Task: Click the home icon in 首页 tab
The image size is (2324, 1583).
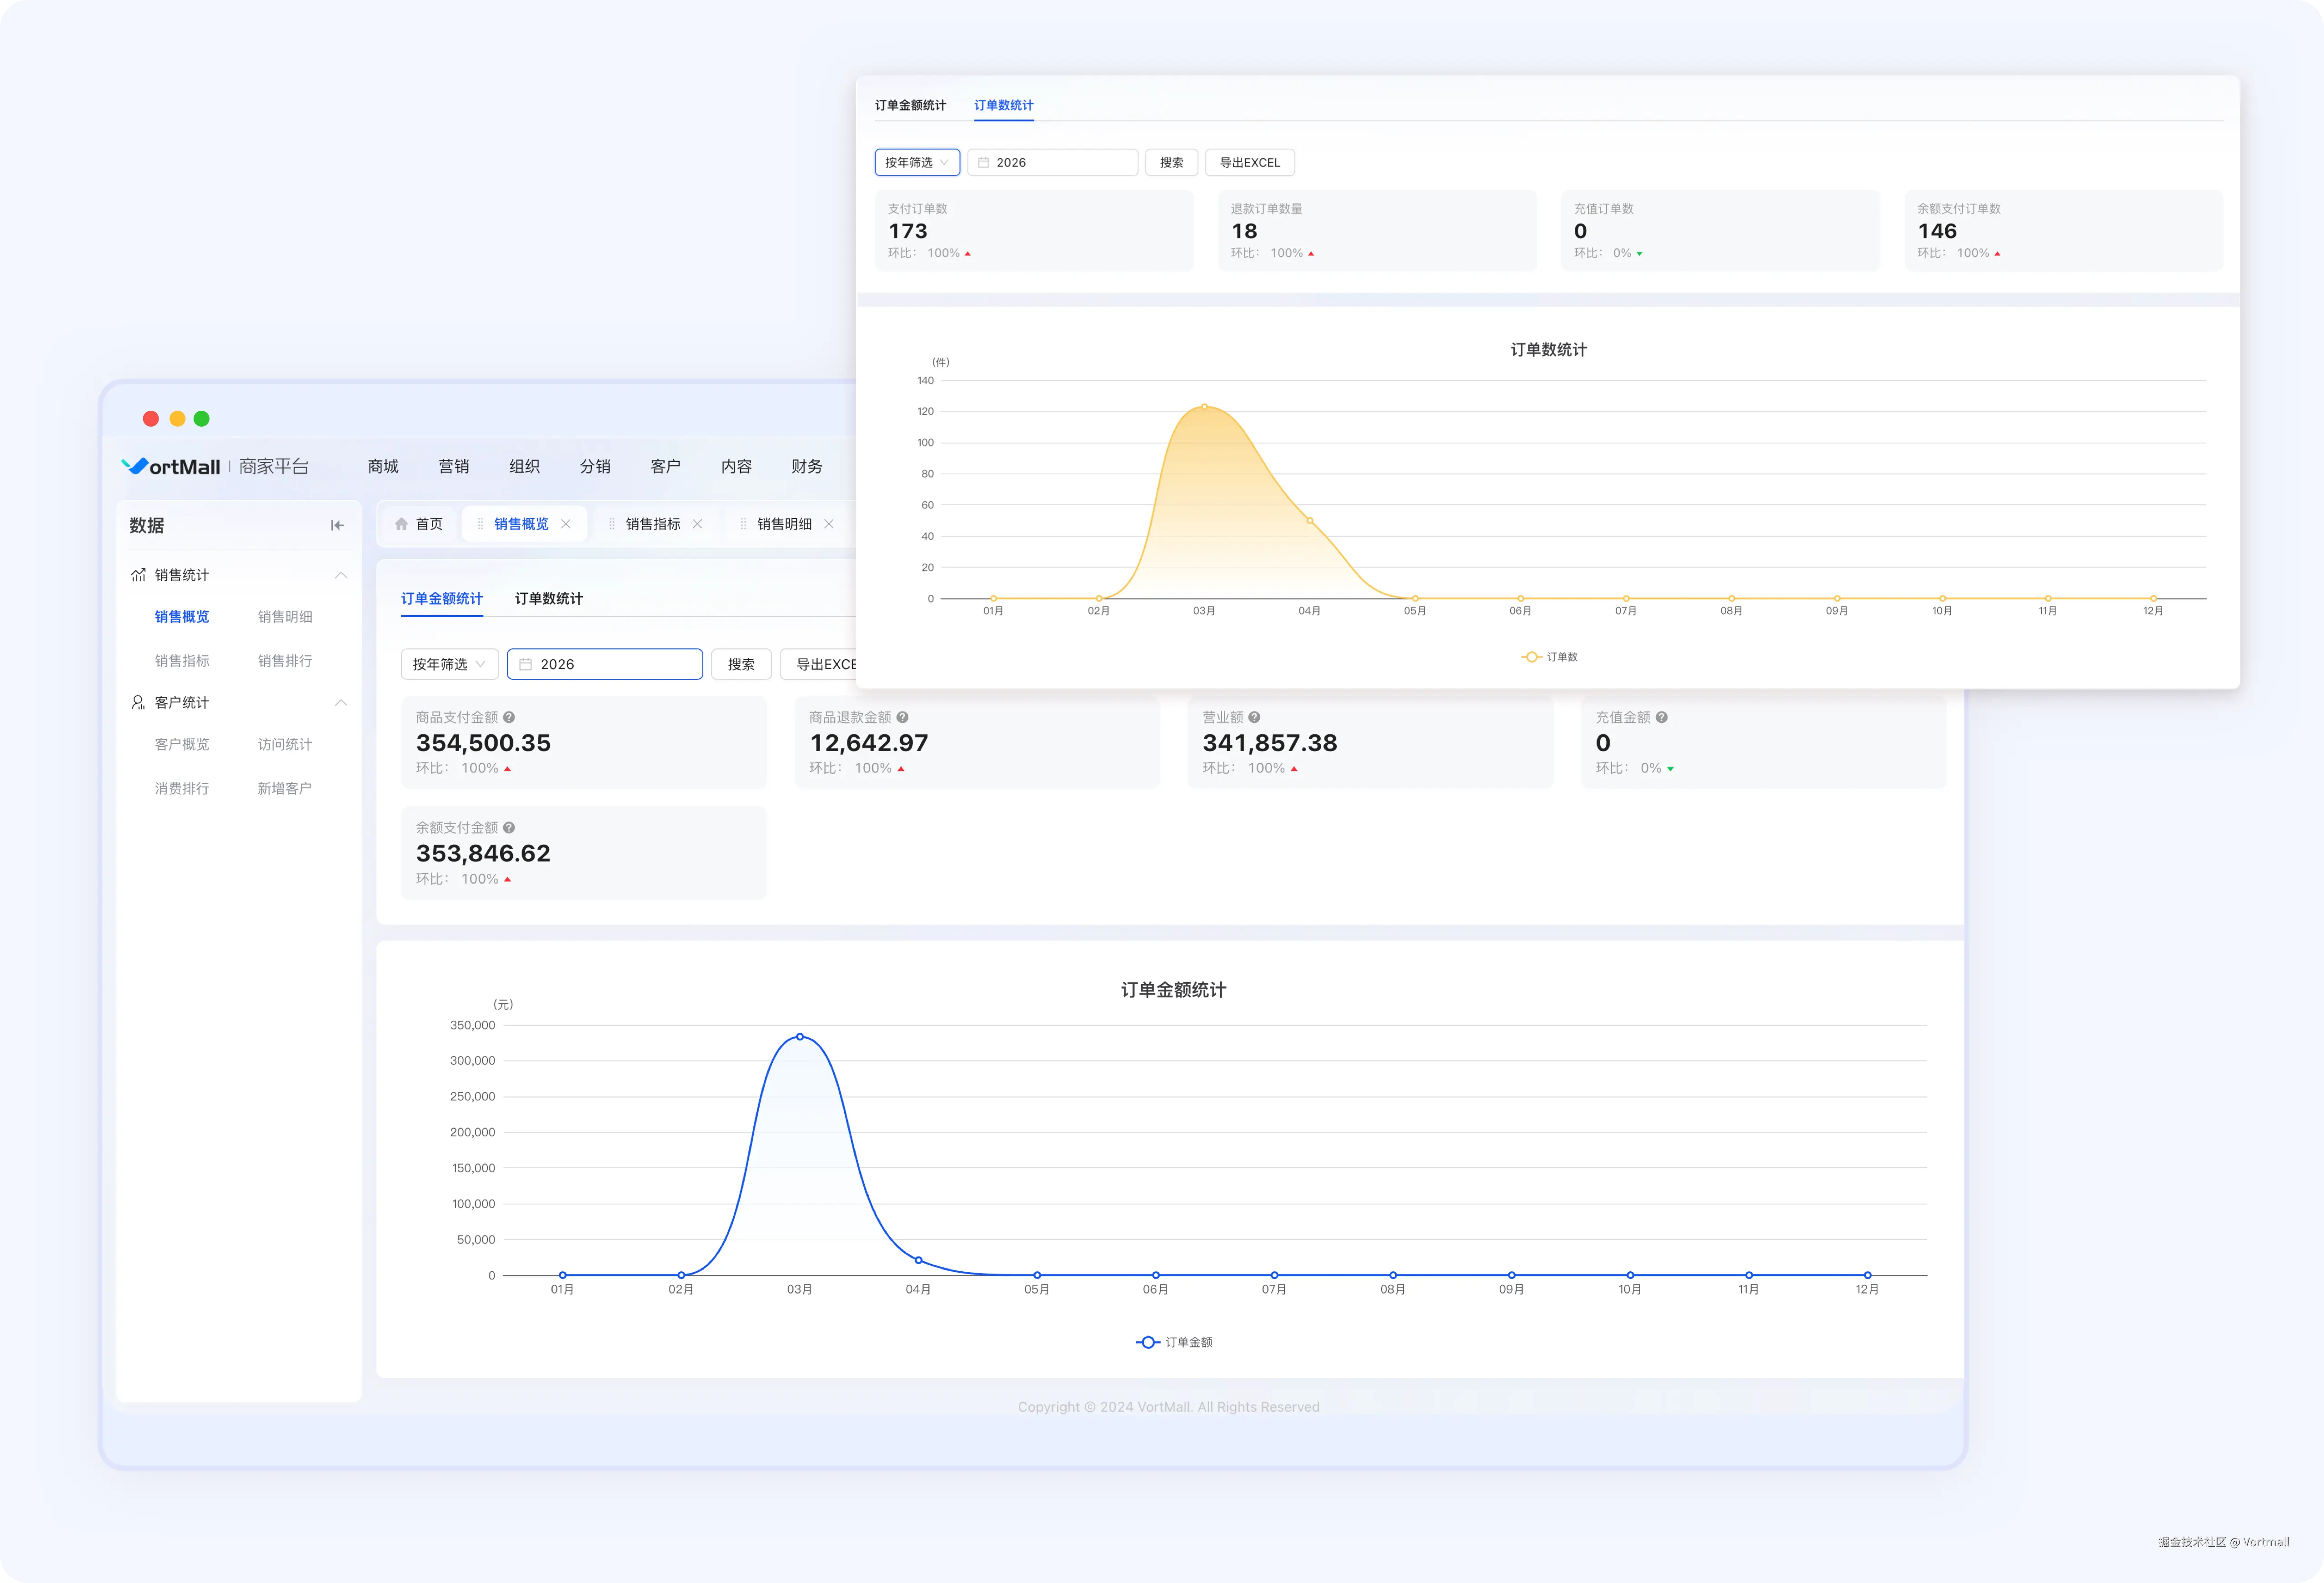Action: click(402, 524)
